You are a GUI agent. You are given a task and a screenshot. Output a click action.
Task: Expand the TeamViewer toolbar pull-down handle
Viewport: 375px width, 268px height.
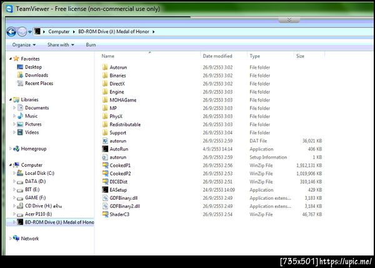pyautogui.click(x=289, y=19)
